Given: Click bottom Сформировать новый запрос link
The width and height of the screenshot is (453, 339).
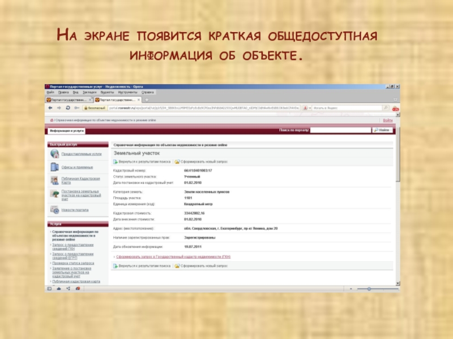Looking at the screenshot, I should click(202, 266).
